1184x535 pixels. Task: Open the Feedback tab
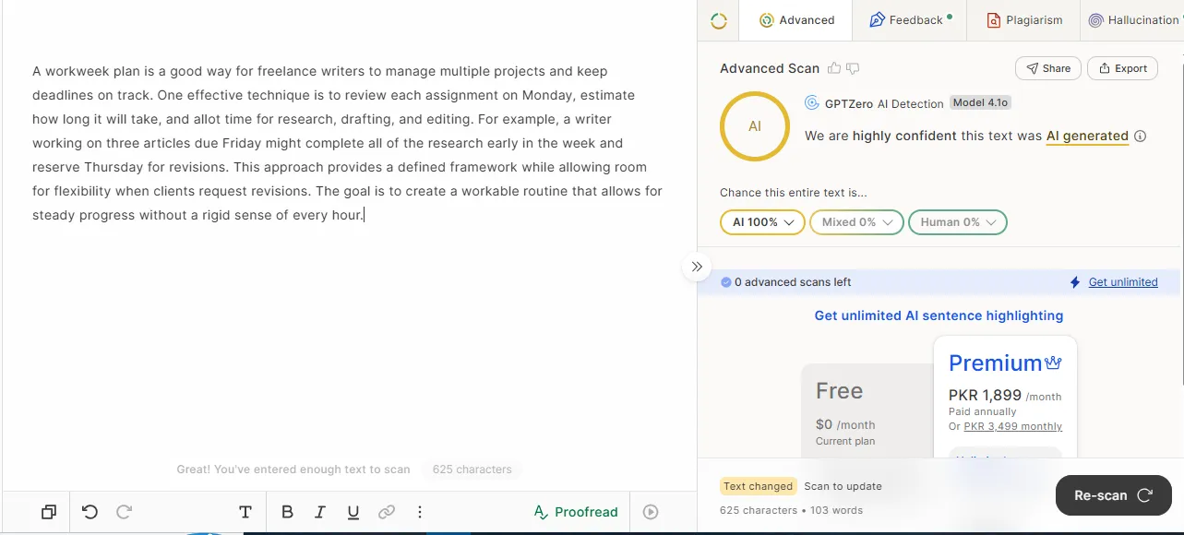tap(908, 20)
